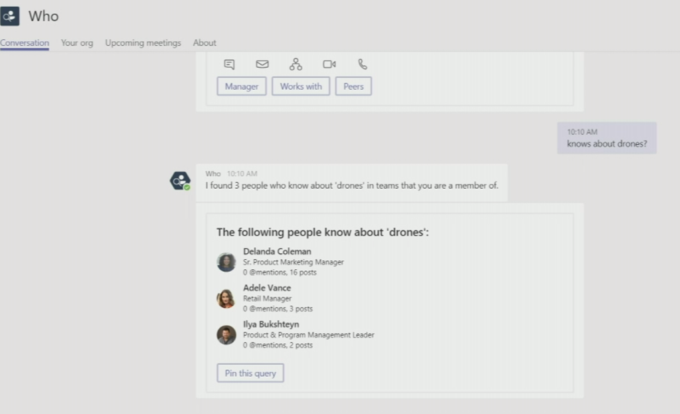Click the Works with button
Viewport: 680px width, 414px height.
tap(301, 86)
